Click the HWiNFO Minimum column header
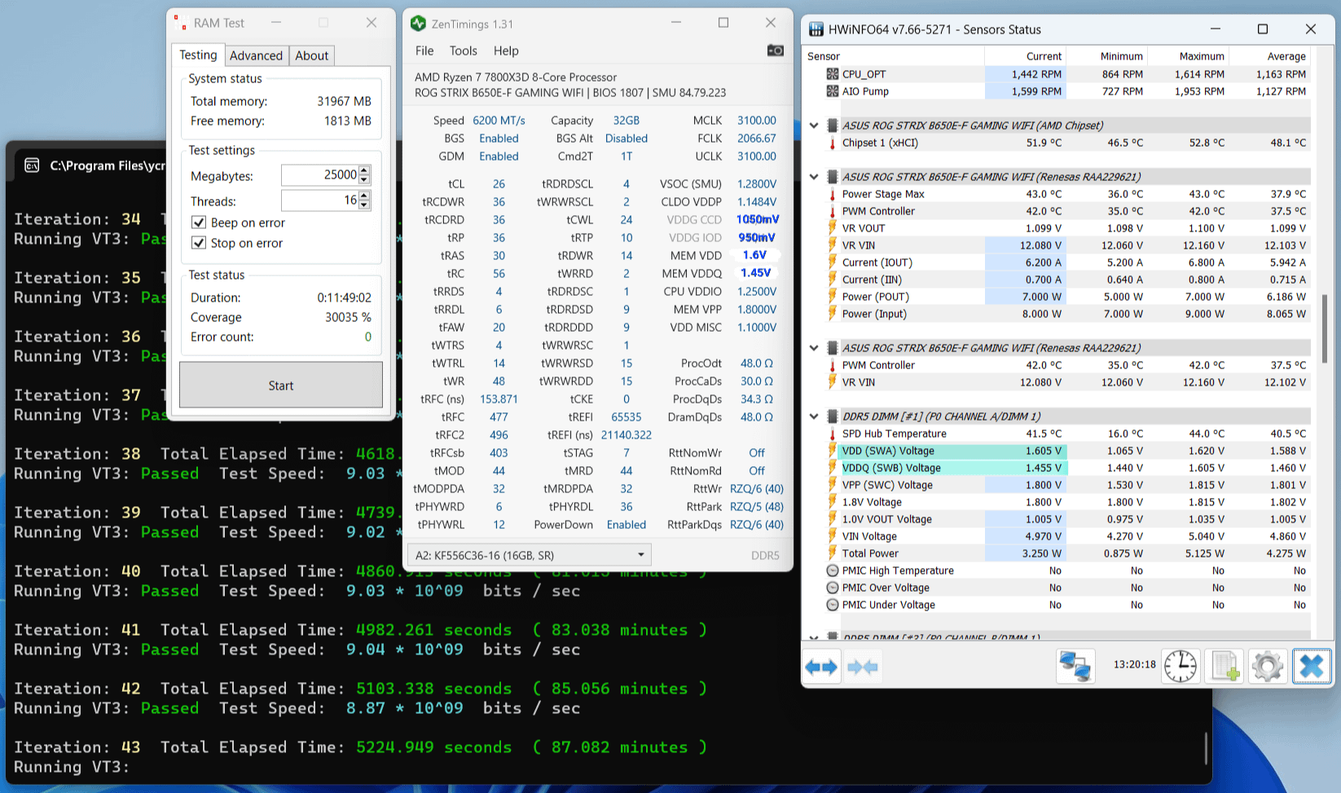 pyautogui.click(x=1106, y=56)
